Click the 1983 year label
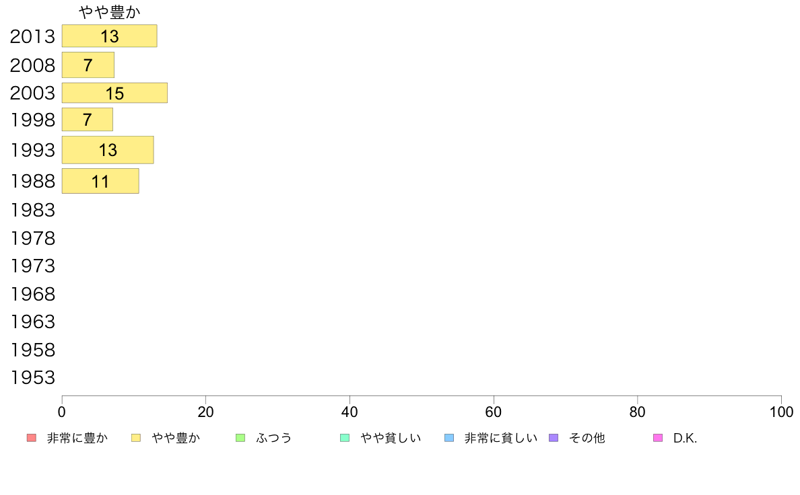Screen dimensions: 800x495 32,210
